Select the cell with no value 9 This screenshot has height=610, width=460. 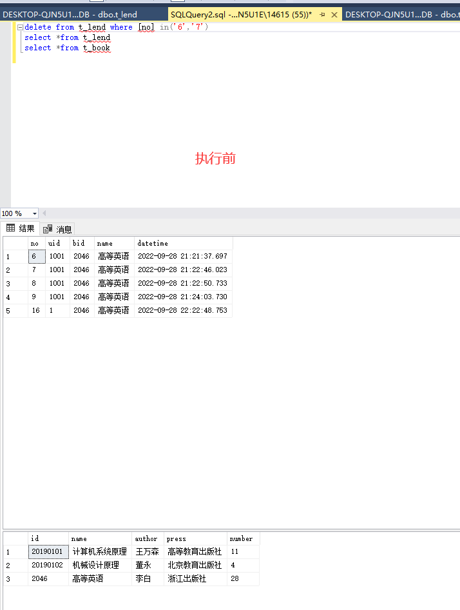point(37,297)
